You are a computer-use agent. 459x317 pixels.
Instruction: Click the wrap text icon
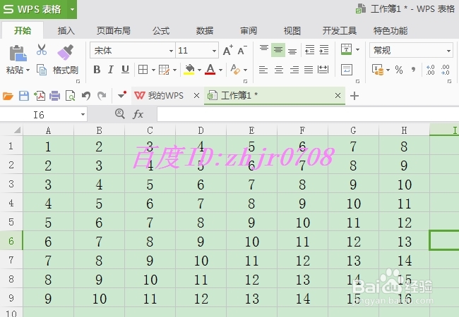[347, 70]
